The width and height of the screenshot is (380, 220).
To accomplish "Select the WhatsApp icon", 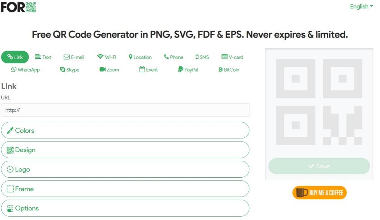I will tap(14, 70).
